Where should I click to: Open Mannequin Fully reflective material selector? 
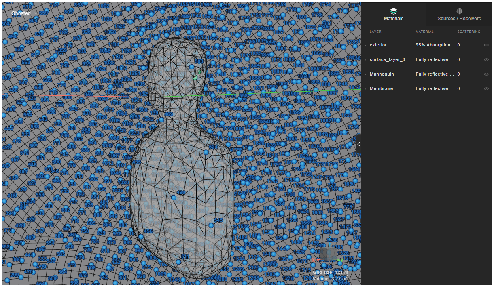click(434, 74)
